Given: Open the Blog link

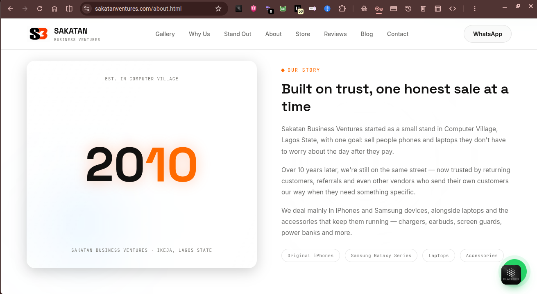Looking at the screenshot, I should [367, 34].
